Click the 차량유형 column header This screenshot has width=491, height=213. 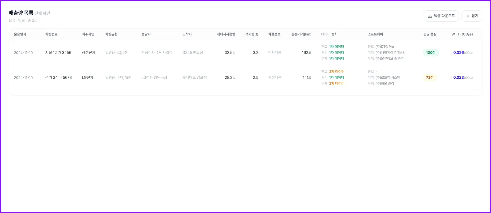click(x=111, y=34)
